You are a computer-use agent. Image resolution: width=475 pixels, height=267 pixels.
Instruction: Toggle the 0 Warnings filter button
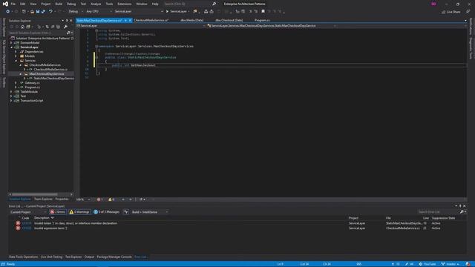79,212
